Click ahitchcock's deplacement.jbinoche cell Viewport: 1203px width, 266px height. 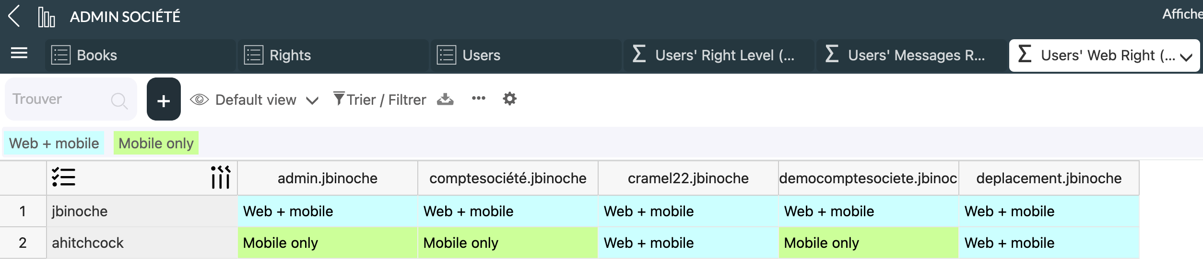[1049, 243]
